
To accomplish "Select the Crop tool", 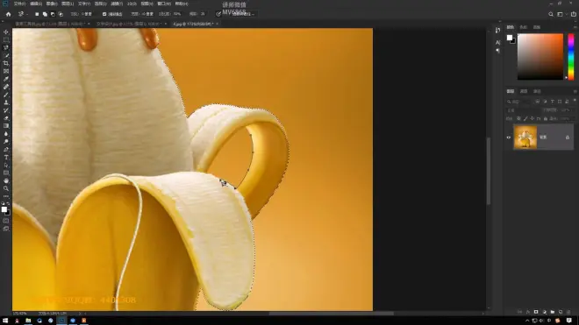I will tap(6, 63).
